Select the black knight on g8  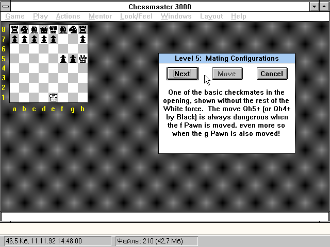(x=73, y=30)
